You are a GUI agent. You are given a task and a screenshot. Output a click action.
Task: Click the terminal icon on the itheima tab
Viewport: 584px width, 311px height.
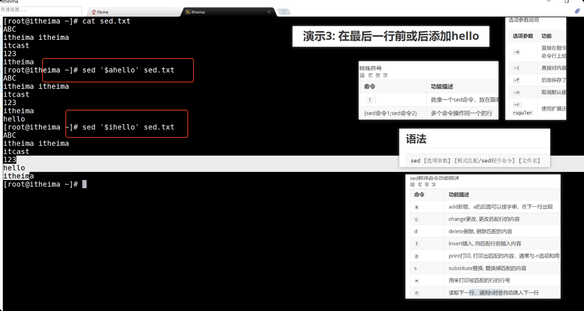[188, 12]
